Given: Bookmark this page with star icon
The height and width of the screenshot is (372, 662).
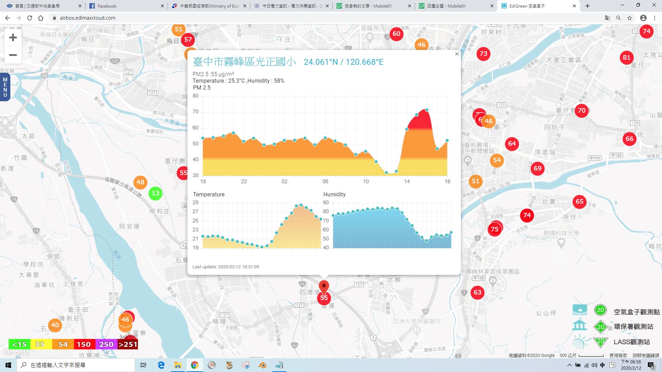Looking at the screenshot, I should click(630, 18).
